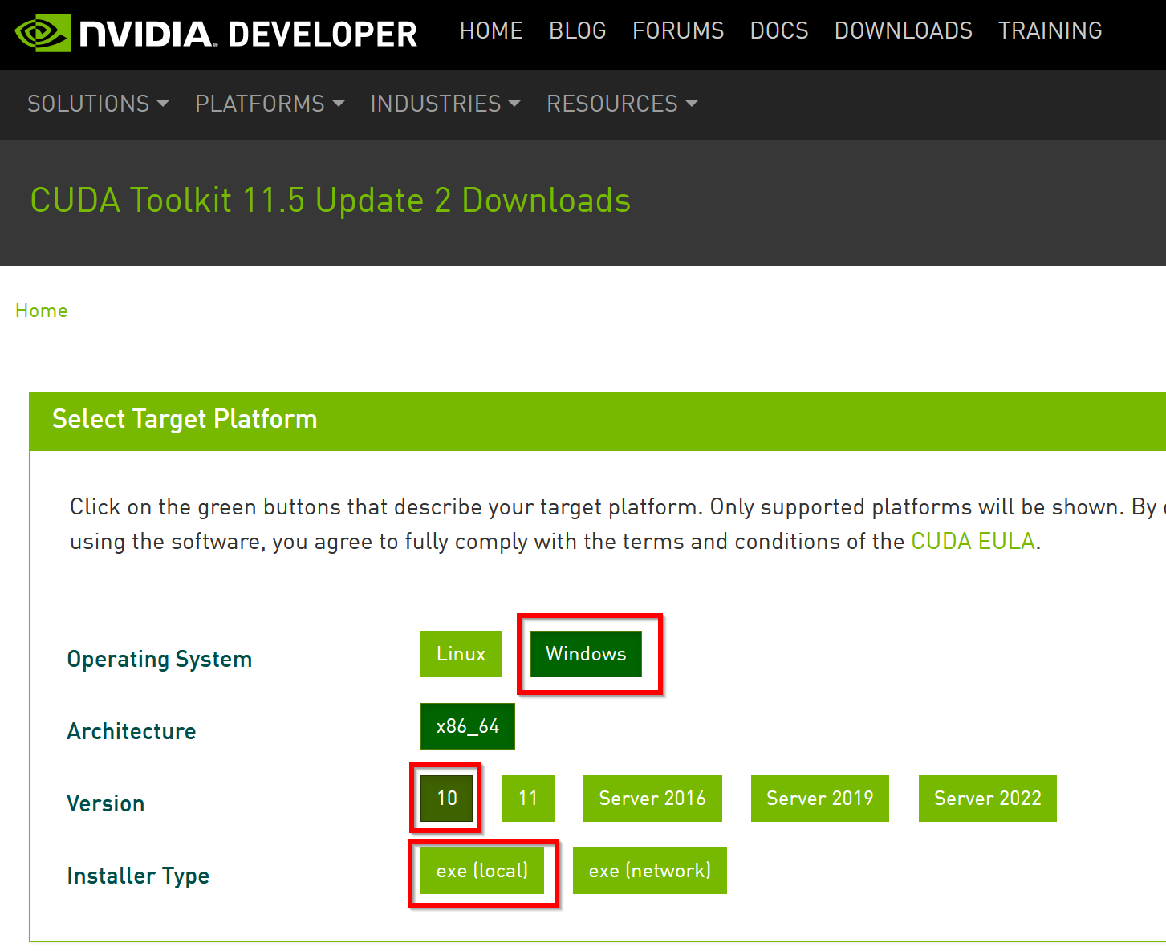This screenshot has width=1166, height=951.
Task: Click the Version label
Action: coord(106,803)
